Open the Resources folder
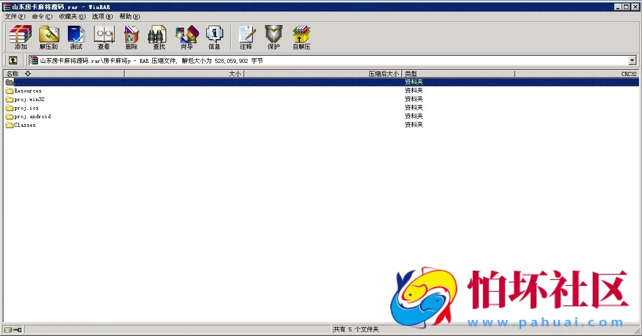This screenshot has height=336, width=642. click(27, 91)
